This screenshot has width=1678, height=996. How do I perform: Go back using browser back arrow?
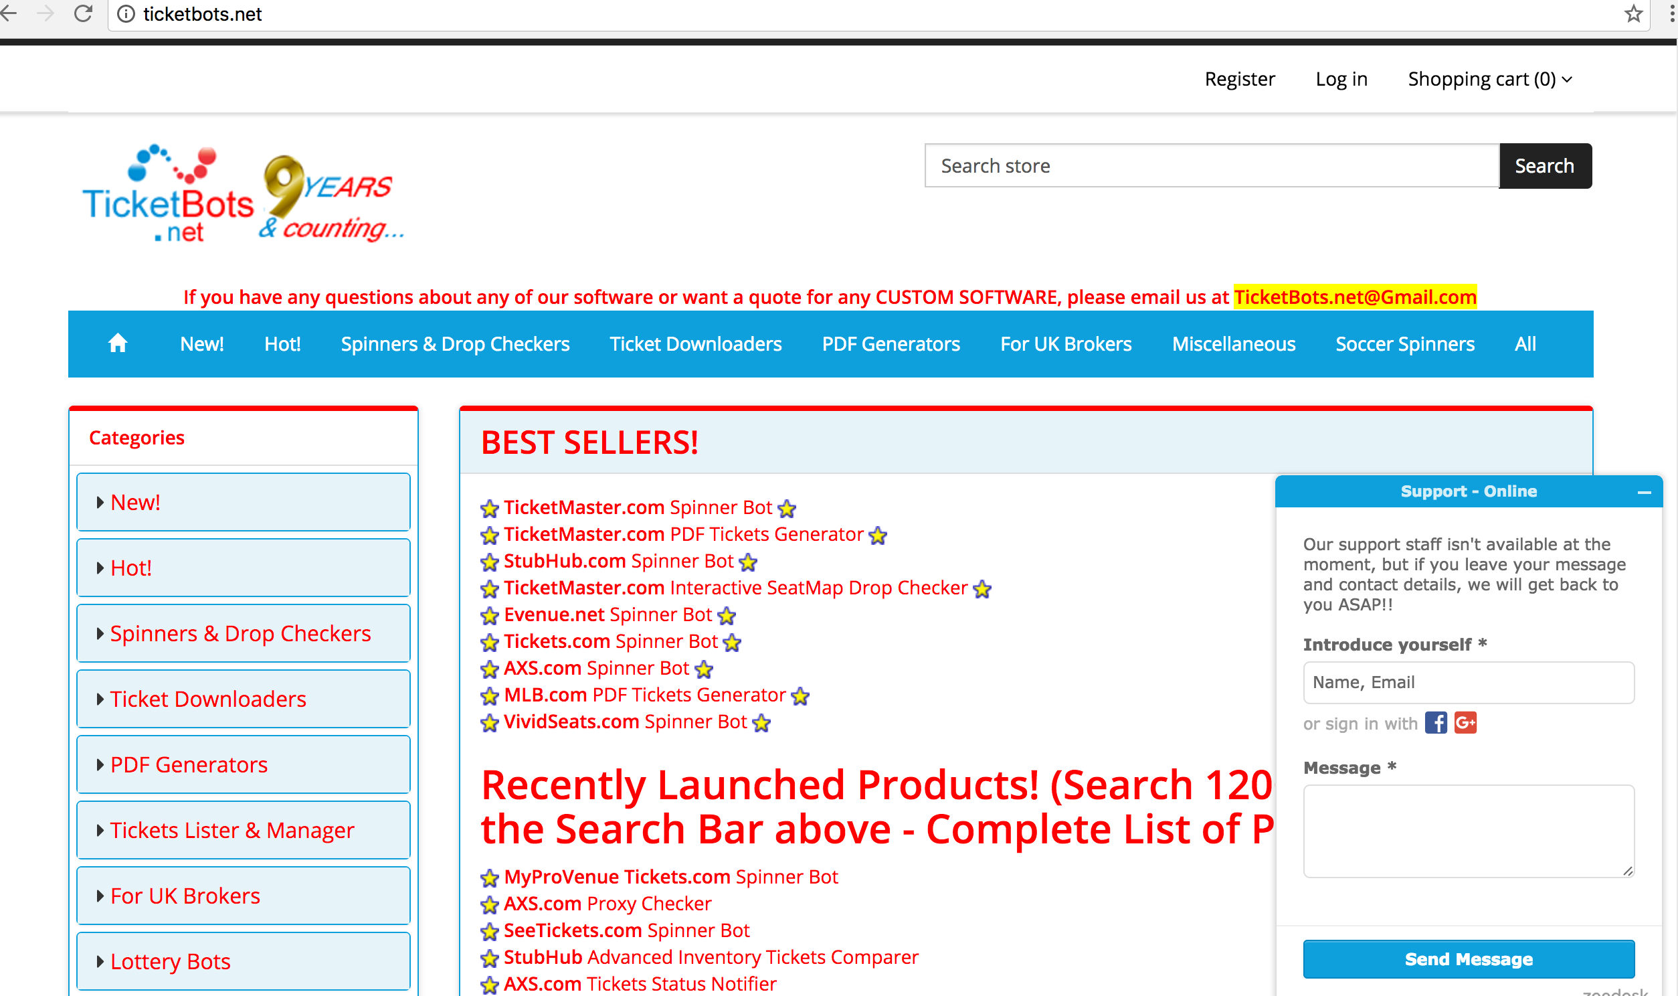(x=9, y=13)
